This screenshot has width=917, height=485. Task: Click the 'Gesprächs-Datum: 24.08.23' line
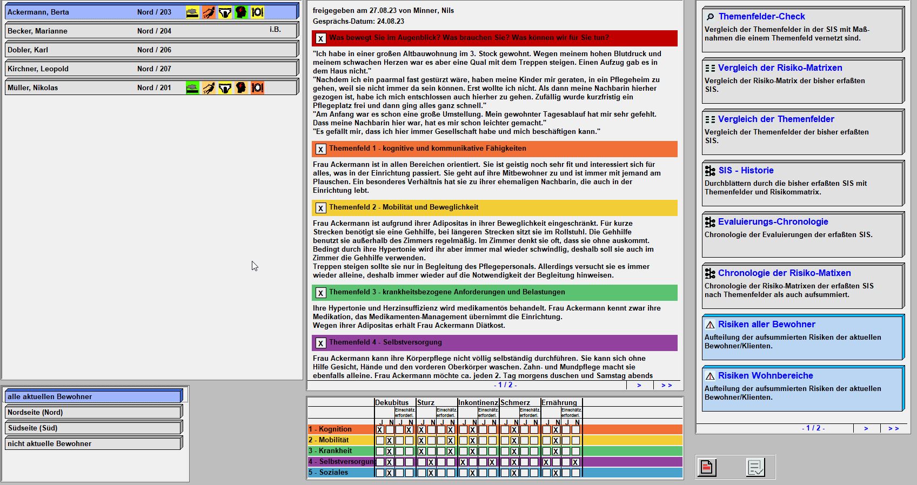[358, 22]
